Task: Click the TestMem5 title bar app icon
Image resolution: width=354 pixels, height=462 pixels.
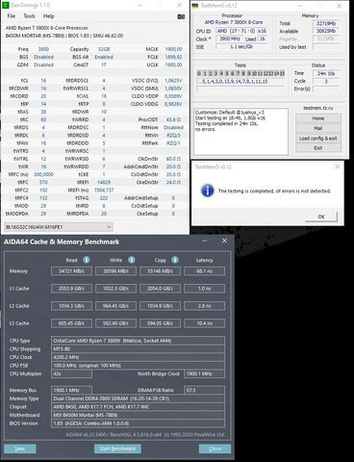Action: tap(195, 6)
